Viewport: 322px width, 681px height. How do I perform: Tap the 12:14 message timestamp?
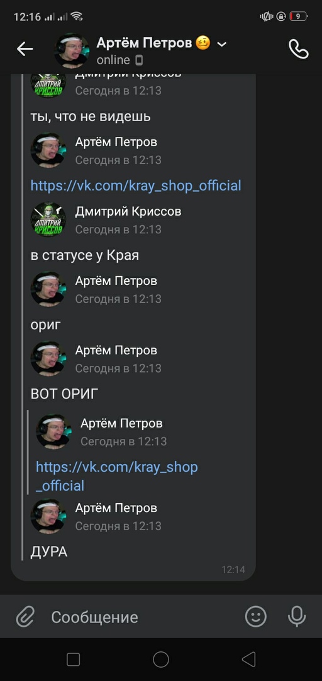click(233, 569)
